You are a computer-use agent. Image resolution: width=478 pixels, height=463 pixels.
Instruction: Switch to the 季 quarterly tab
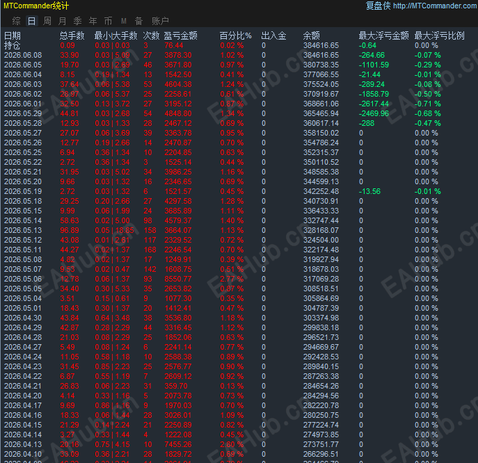pyautogui.click(x=78, y=21)
